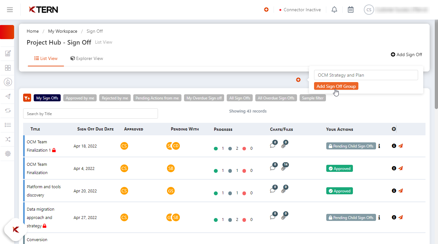Open the Platform and tools discovery row
The height and width of the screenshot is (244, 438).
(x=44, y=191)
